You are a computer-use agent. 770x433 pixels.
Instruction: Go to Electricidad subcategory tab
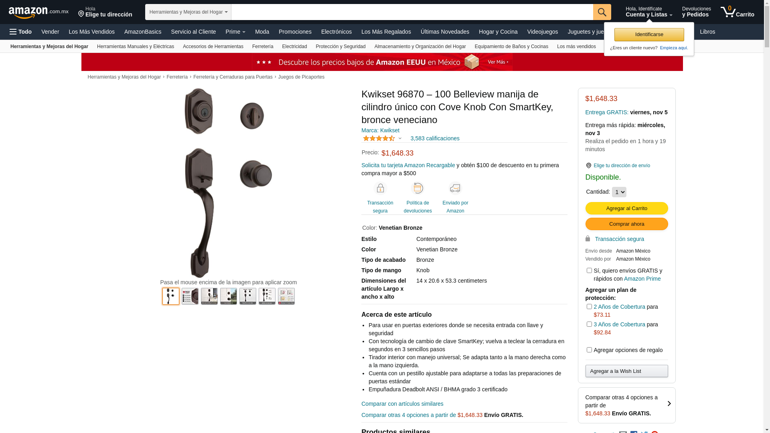pyautogui.click(x=294, y=47)
